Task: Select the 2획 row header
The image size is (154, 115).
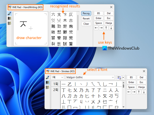Action: (x=56, y=90)
